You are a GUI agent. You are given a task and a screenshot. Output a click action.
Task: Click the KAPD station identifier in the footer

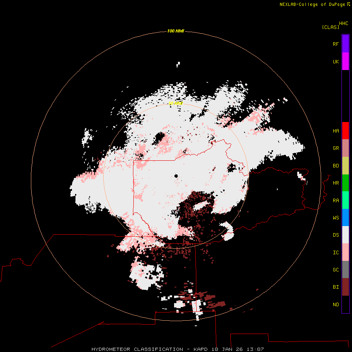[x=201, y=349]
